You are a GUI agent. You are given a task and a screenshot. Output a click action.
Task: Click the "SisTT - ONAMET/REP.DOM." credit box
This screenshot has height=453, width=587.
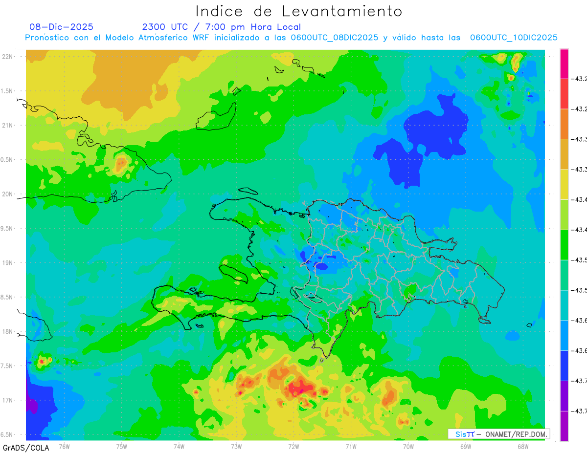(499, 434)
